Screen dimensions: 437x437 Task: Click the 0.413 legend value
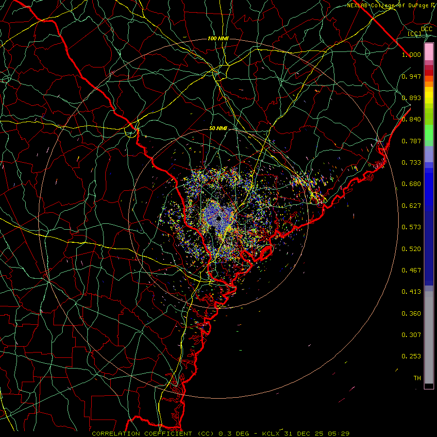pos(411,292)
